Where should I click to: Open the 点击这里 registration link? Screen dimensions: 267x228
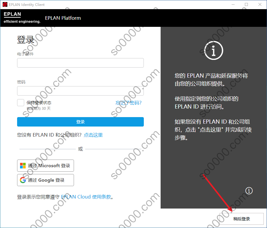pos(93,135)
